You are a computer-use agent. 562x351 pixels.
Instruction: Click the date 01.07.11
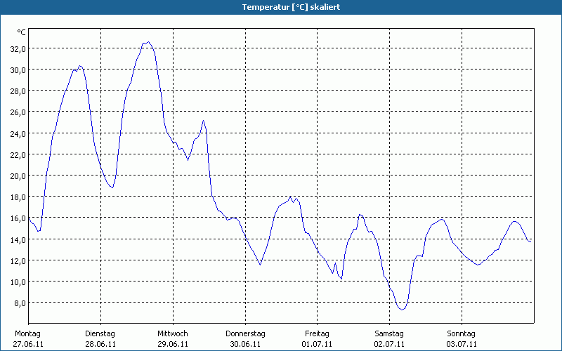318,344
